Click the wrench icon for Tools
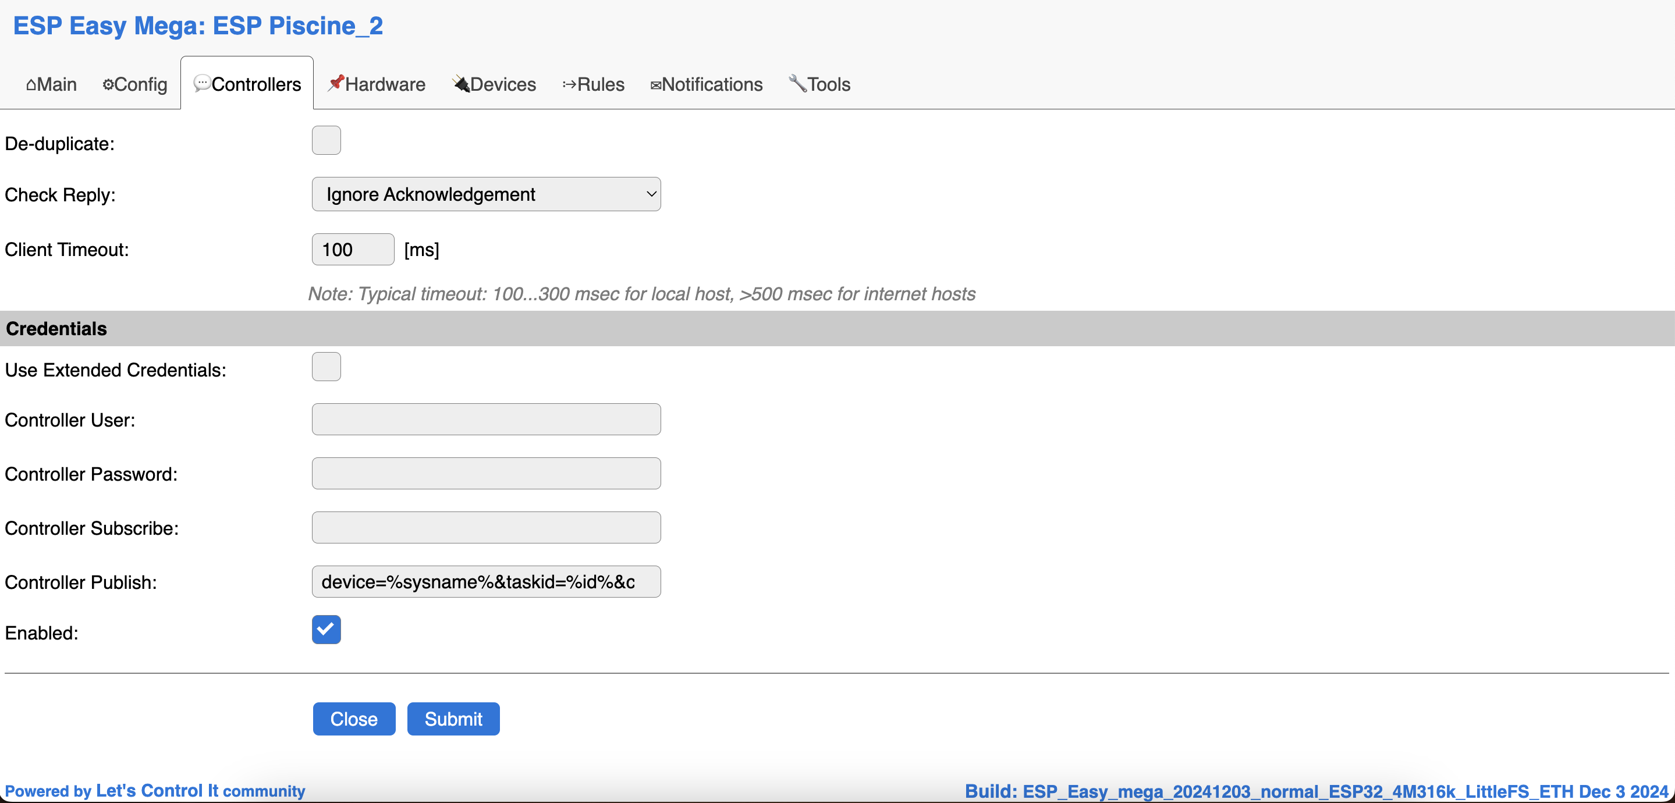The image size is (1675, 803). pyautogui.click(x=797, y=83)
